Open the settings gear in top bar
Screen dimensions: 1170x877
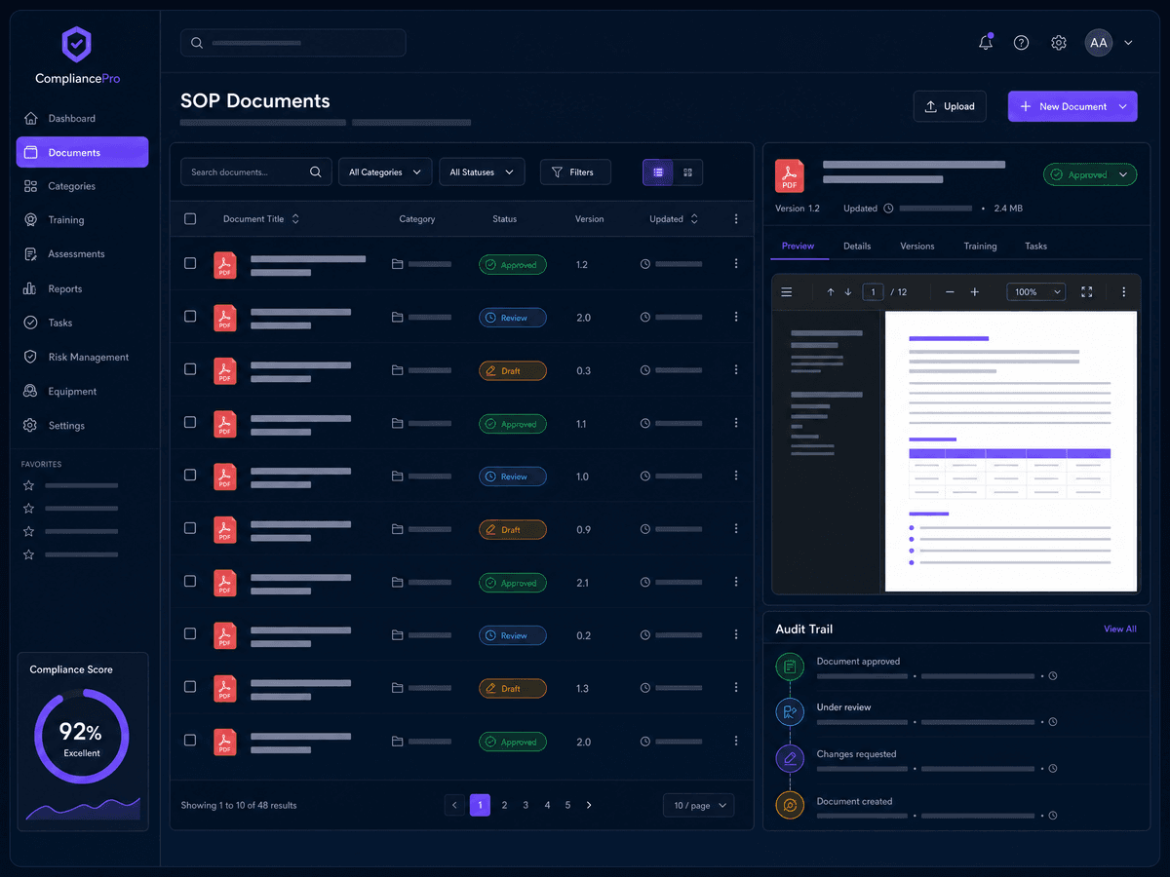click(1059, 43)
